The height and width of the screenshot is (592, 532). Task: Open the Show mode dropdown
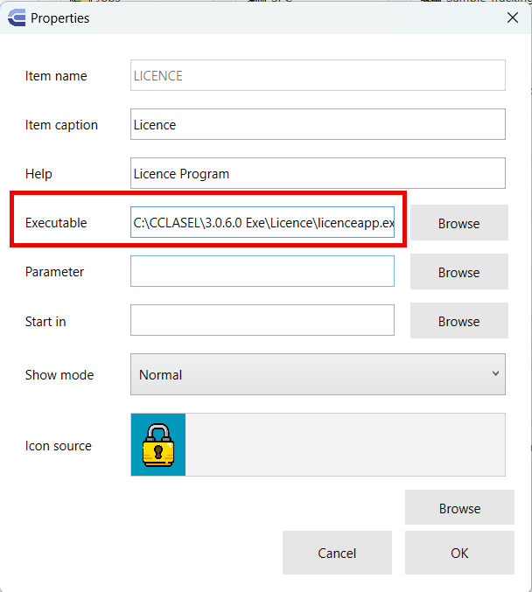(x=318, y=374)
